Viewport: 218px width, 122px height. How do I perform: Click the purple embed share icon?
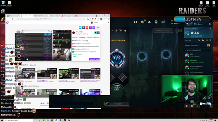pos(90,28)
